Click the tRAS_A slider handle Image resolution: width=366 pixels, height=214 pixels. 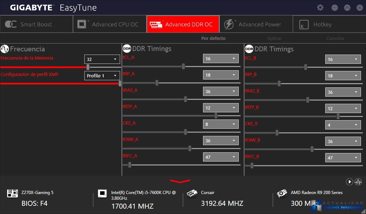(186, 99)
